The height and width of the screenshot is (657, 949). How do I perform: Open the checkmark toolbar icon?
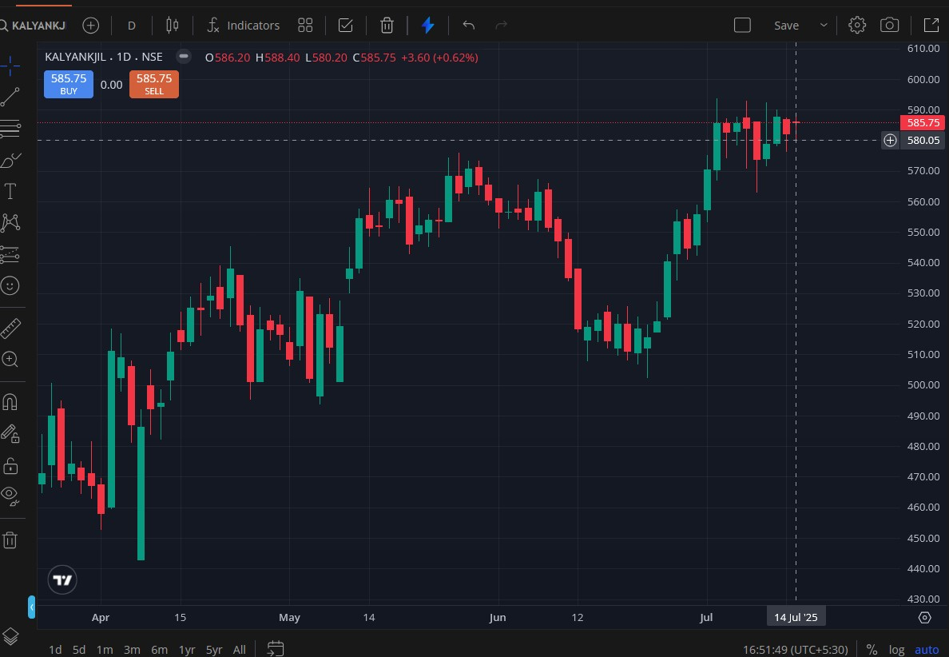tap(346, 26)
